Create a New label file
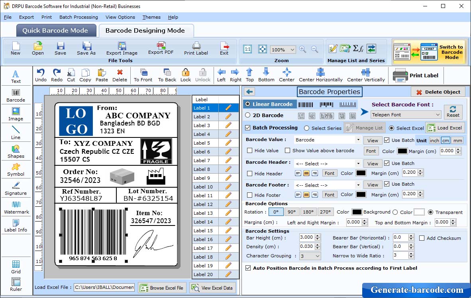The width and height of the screenshot is (471, 298). 16,48
